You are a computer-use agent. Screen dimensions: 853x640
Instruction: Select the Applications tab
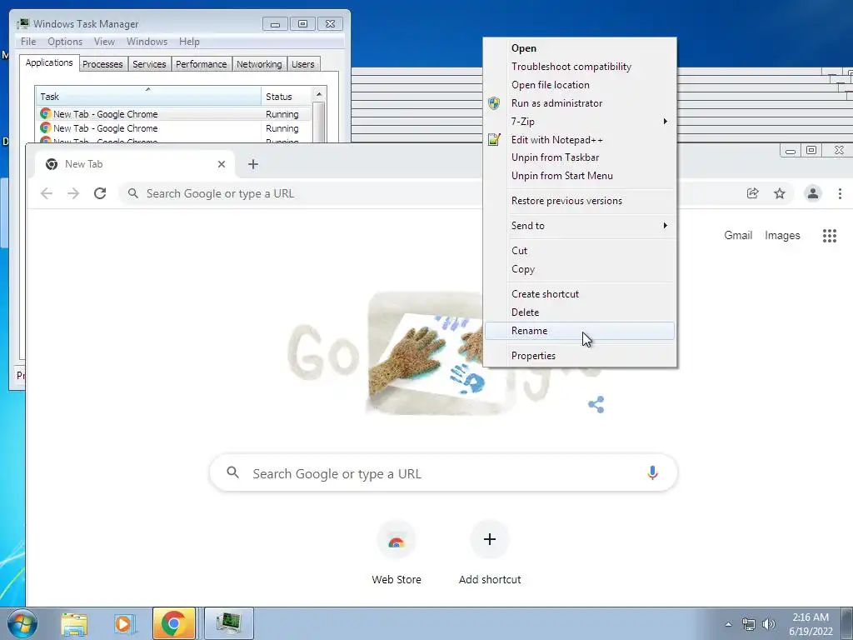tap(49, 62)
